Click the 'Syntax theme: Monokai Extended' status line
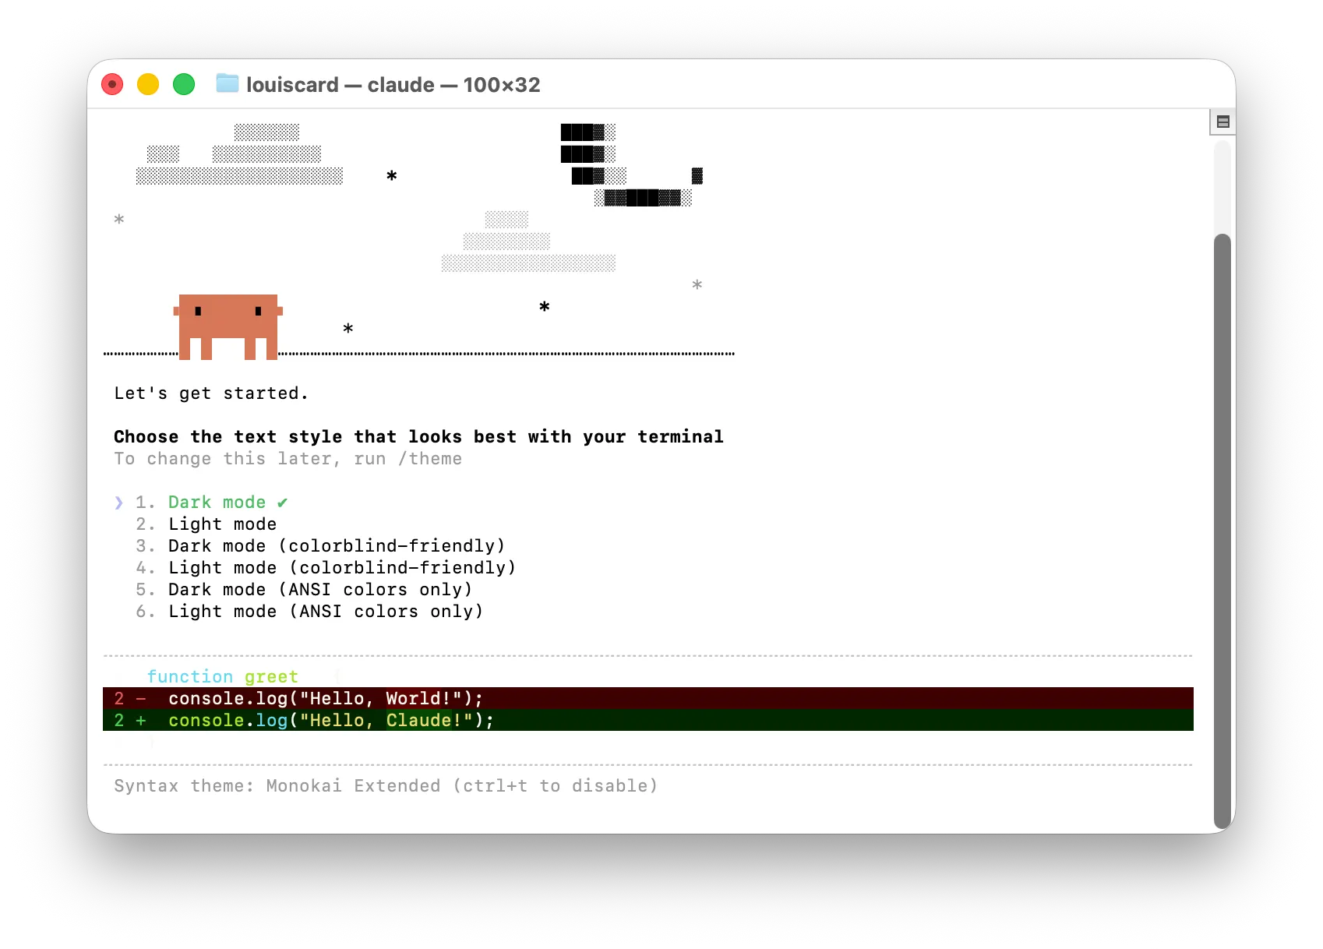1323x949 pixels. pos(386,786)
